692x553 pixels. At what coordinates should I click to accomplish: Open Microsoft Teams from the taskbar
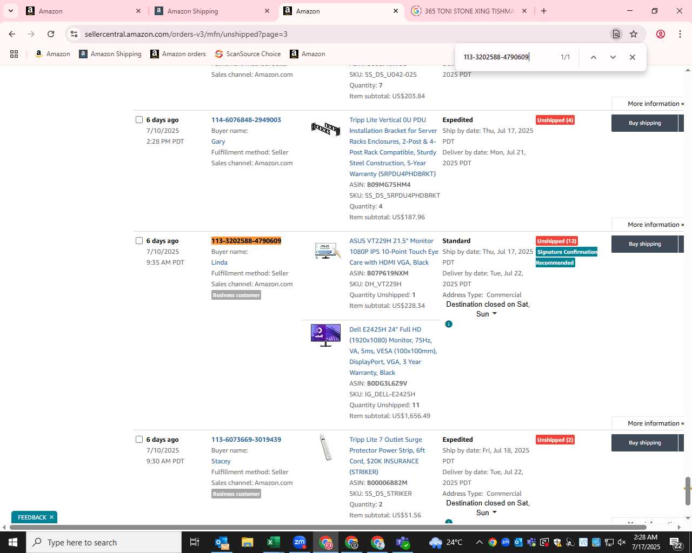click(403, 542)
